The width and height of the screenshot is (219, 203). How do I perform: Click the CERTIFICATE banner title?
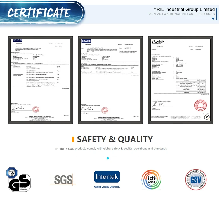39,13
